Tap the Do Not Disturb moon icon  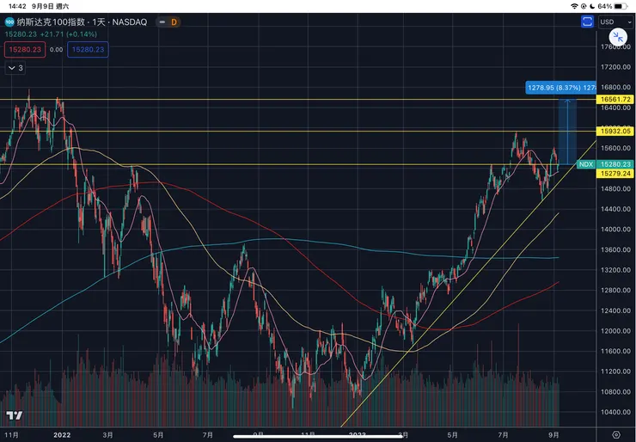pos(592,6)
